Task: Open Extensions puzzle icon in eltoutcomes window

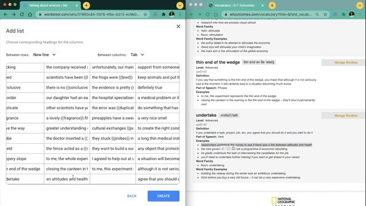Action: coord(343,14)
